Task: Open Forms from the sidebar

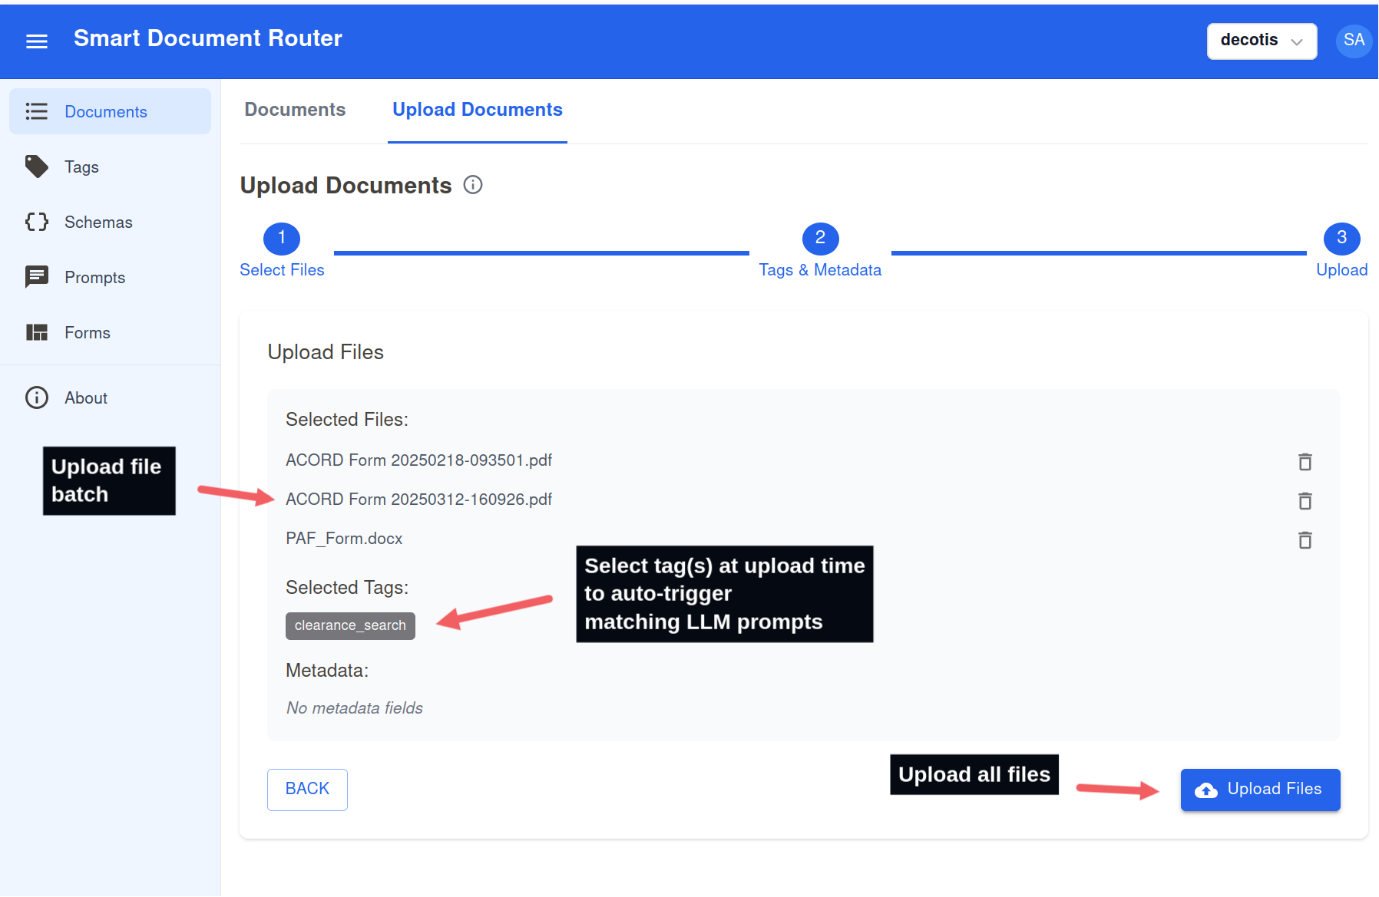Action: 87,333
